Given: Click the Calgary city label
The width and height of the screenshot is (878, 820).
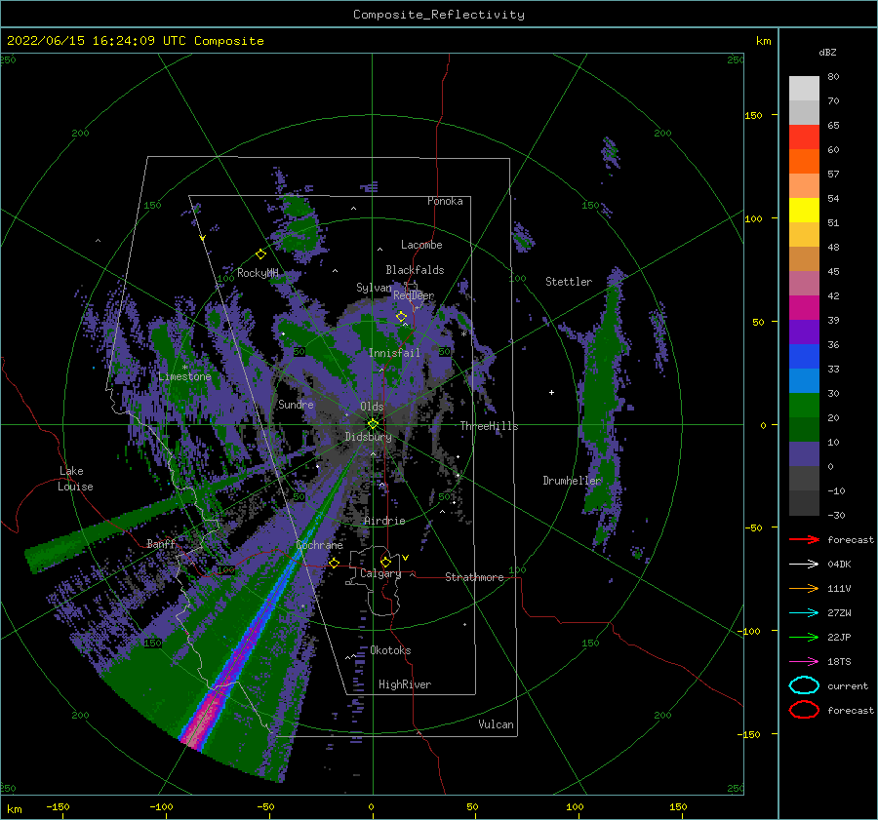Looking at the screenshot, I should [380, 573].
